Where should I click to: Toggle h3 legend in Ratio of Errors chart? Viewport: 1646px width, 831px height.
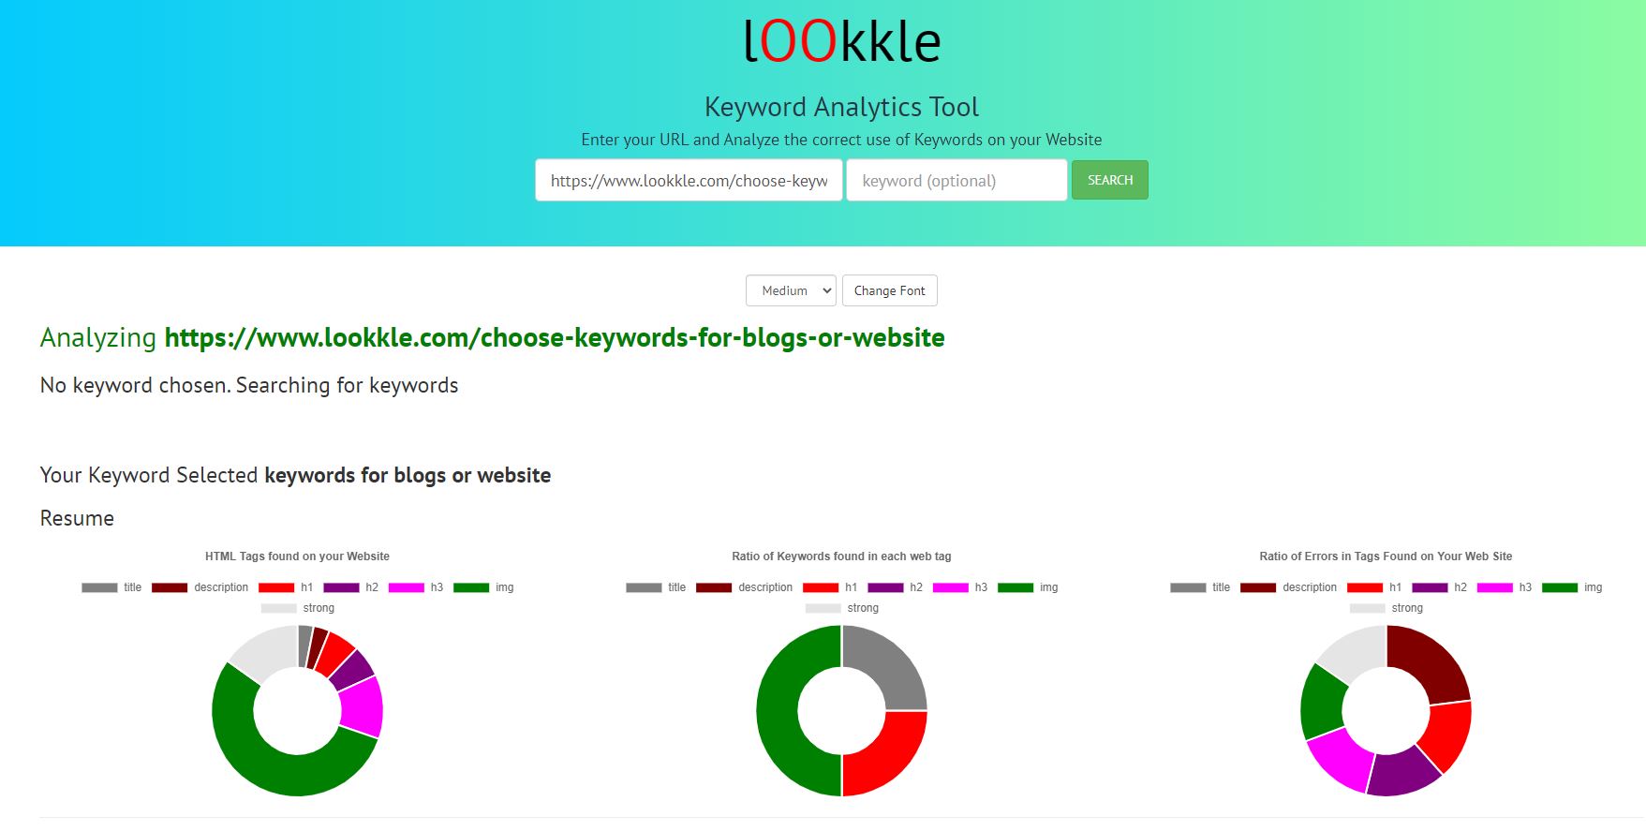coord(1505,587)
